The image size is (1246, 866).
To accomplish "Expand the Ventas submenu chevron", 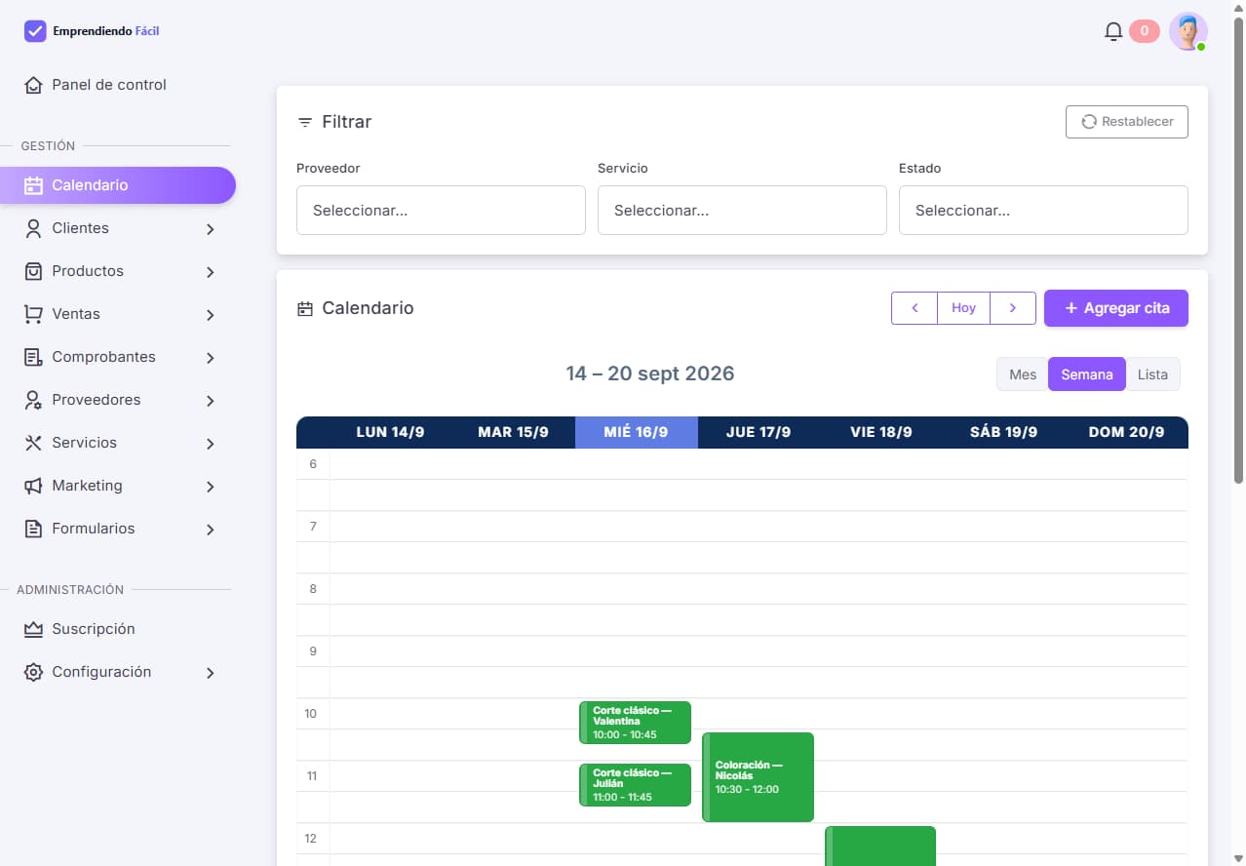I will click(211, 315).
